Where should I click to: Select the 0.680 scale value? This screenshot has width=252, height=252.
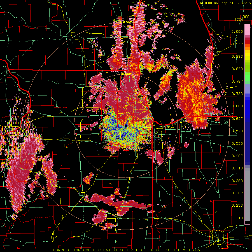click(237, 106)
